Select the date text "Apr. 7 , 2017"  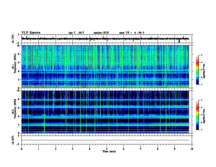click(x=76, y=33)
